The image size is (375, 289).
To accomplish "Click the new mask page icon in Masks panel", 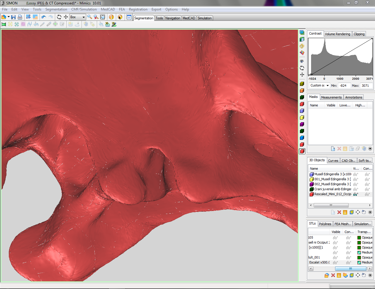I will click(x=333, y=149).
